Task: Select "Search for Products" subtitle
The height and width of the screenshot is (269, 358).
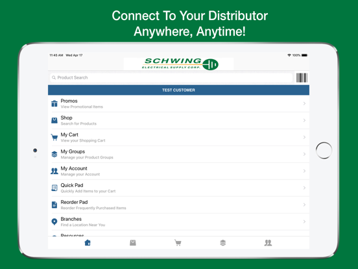Action: [78, 123]
